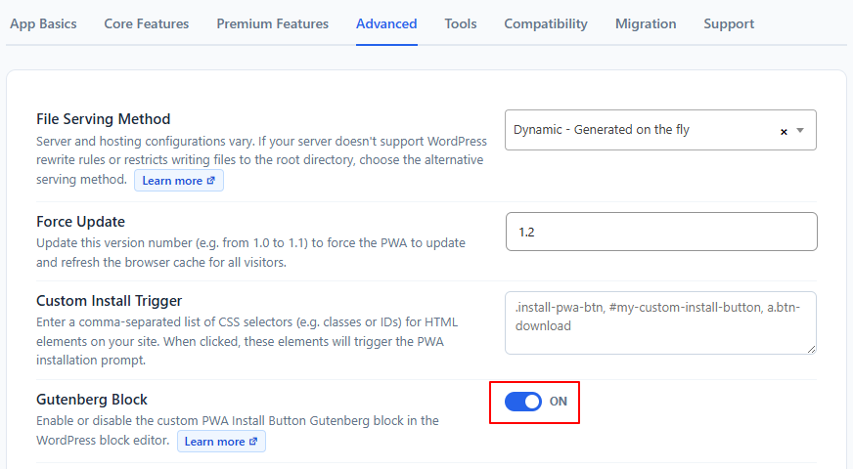Click external-link icon beside File Serving Learn more

click(210, 181)
